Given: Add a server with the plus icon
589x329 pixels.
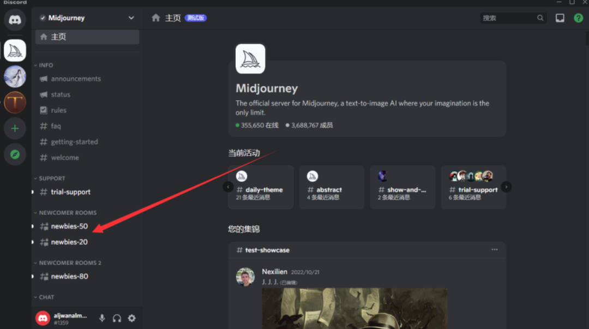Looking at the screenshot, I should click(15, 128).
